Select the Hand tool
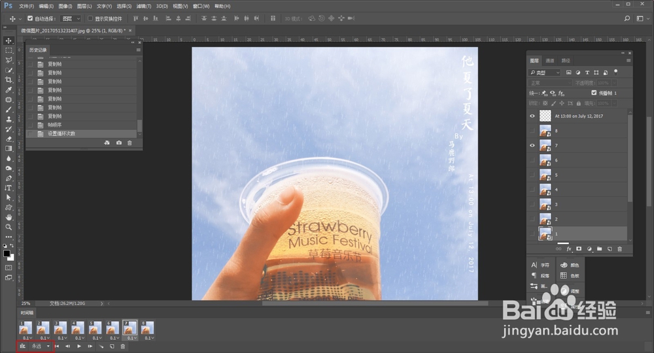 click(x=9, y=217)
